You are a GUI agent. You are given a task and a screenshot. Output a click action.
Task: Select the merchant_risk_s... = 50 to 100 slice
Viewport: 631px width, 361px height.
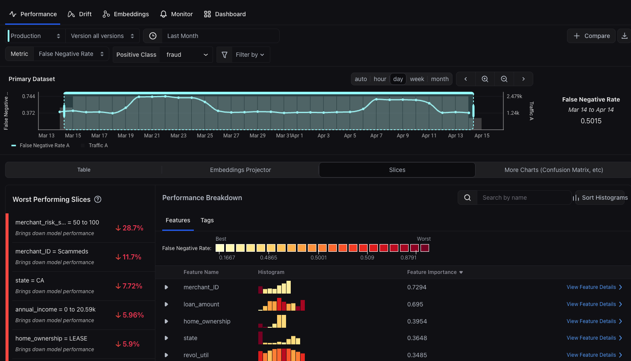pyautogui.click(x=82, y=228)
